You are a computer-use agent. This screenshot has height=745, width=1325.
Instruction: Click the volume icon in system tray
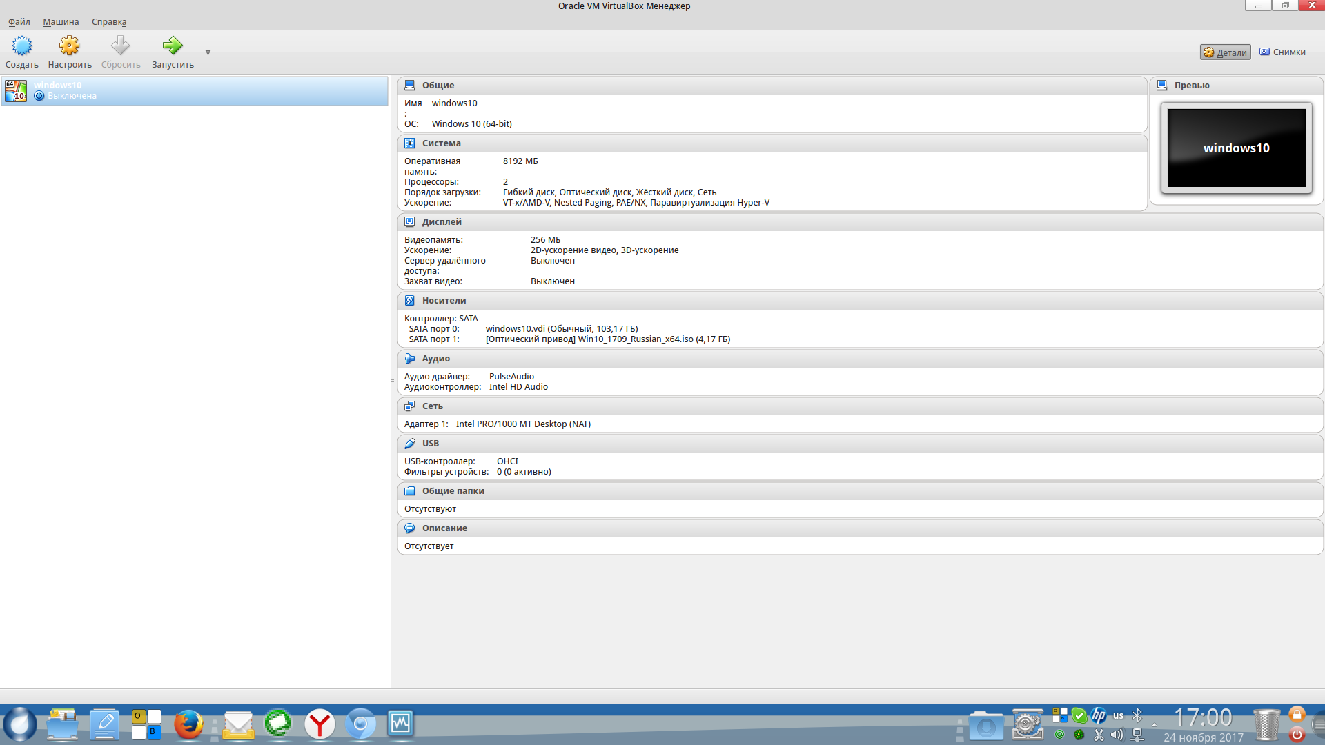[1117, 735]
